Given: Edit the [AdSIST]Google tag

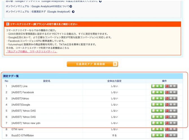Looking at the screenshot, I should 157,104.
